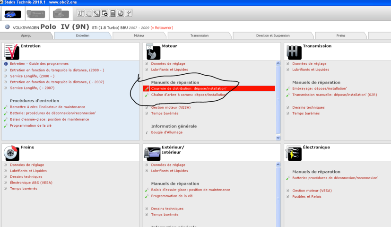Open Programmation de la clé in Extérieur panel
The height and width of the screenshot is (227, 391).
tap(172, 196)
